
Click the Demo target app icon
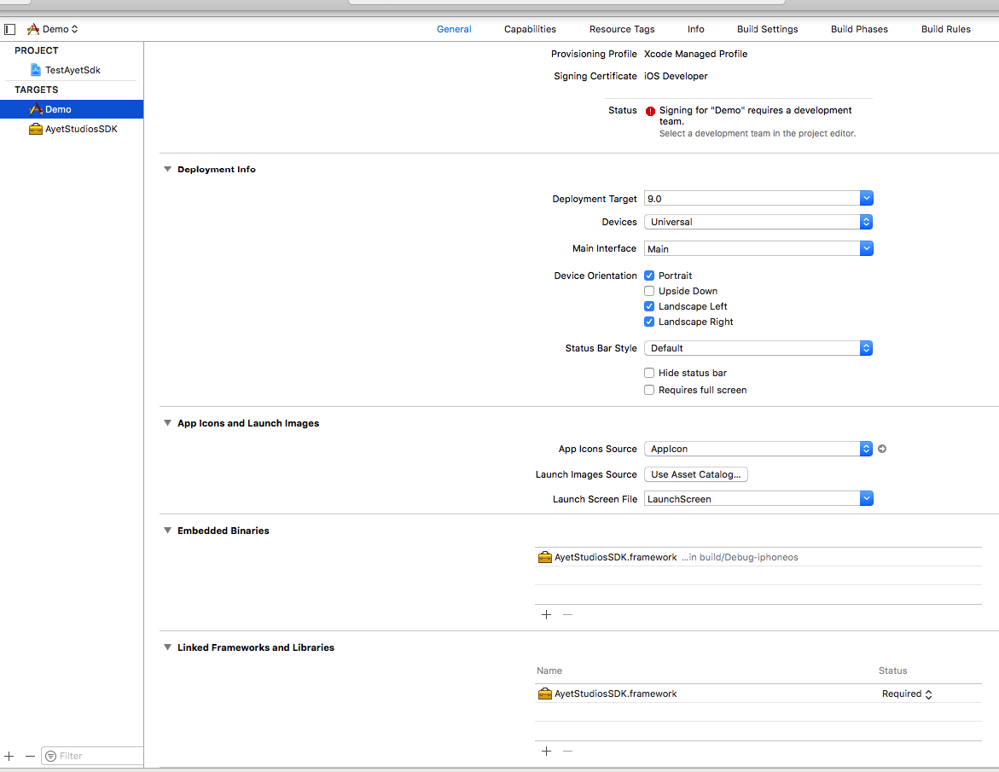coord(36,109)
